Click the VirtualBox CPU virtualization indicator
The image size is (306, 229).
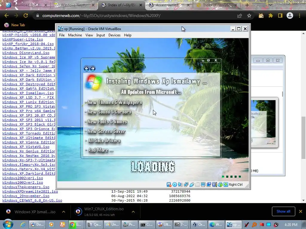coord(215,184)
